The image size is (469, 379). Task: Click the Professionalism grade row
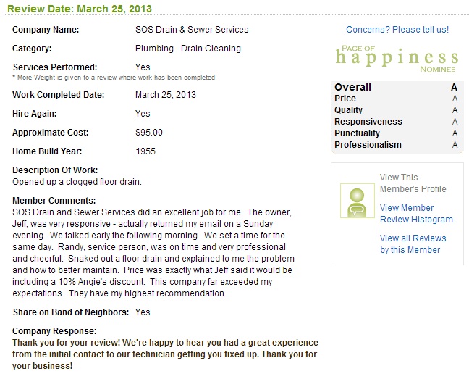pyautogui.click(x=396, y=145)
